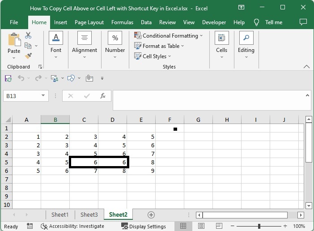Switch to Page Break Preview view

pyautogui.click(x=219, y=226)
